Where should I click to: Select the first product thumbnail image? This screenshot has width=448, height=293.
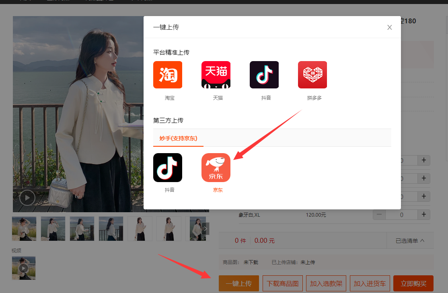click(24, 229)
